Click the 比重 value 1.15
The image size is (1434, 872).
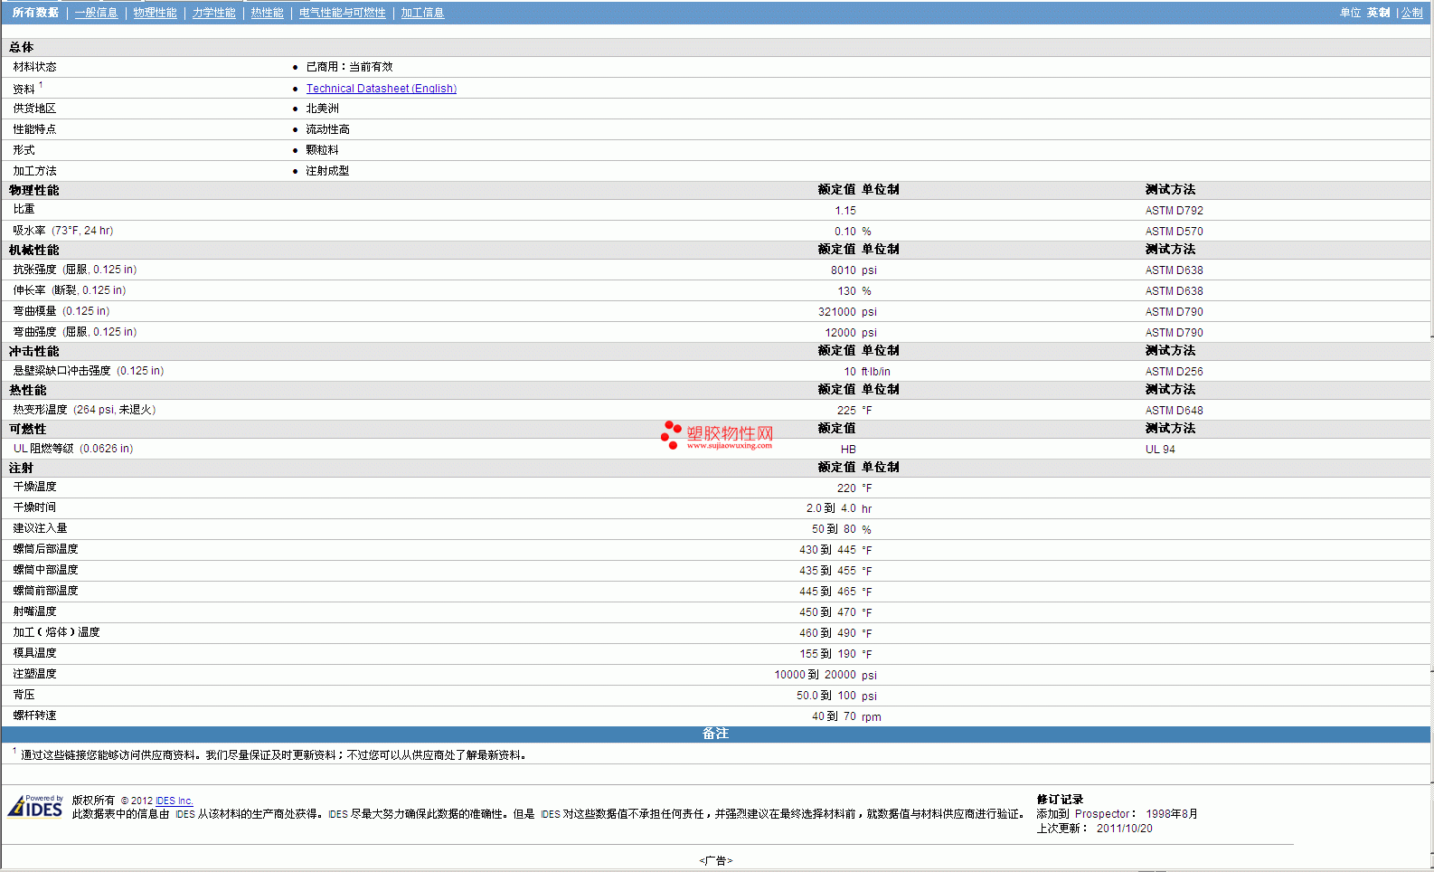tap(845, 211)
